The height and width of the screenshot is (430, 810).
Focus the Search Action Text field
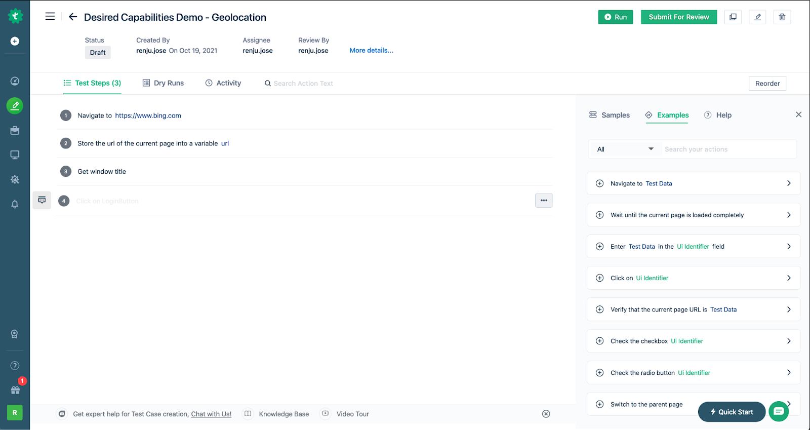[x=303, y=84]
